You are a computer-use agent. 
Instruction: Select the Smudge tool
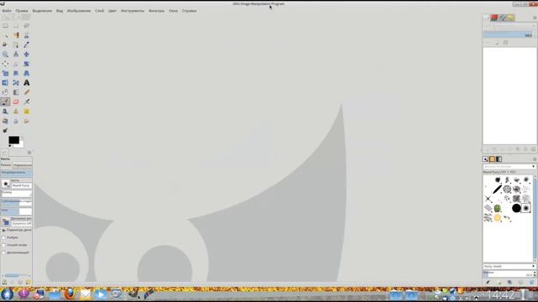click(26, 121)
